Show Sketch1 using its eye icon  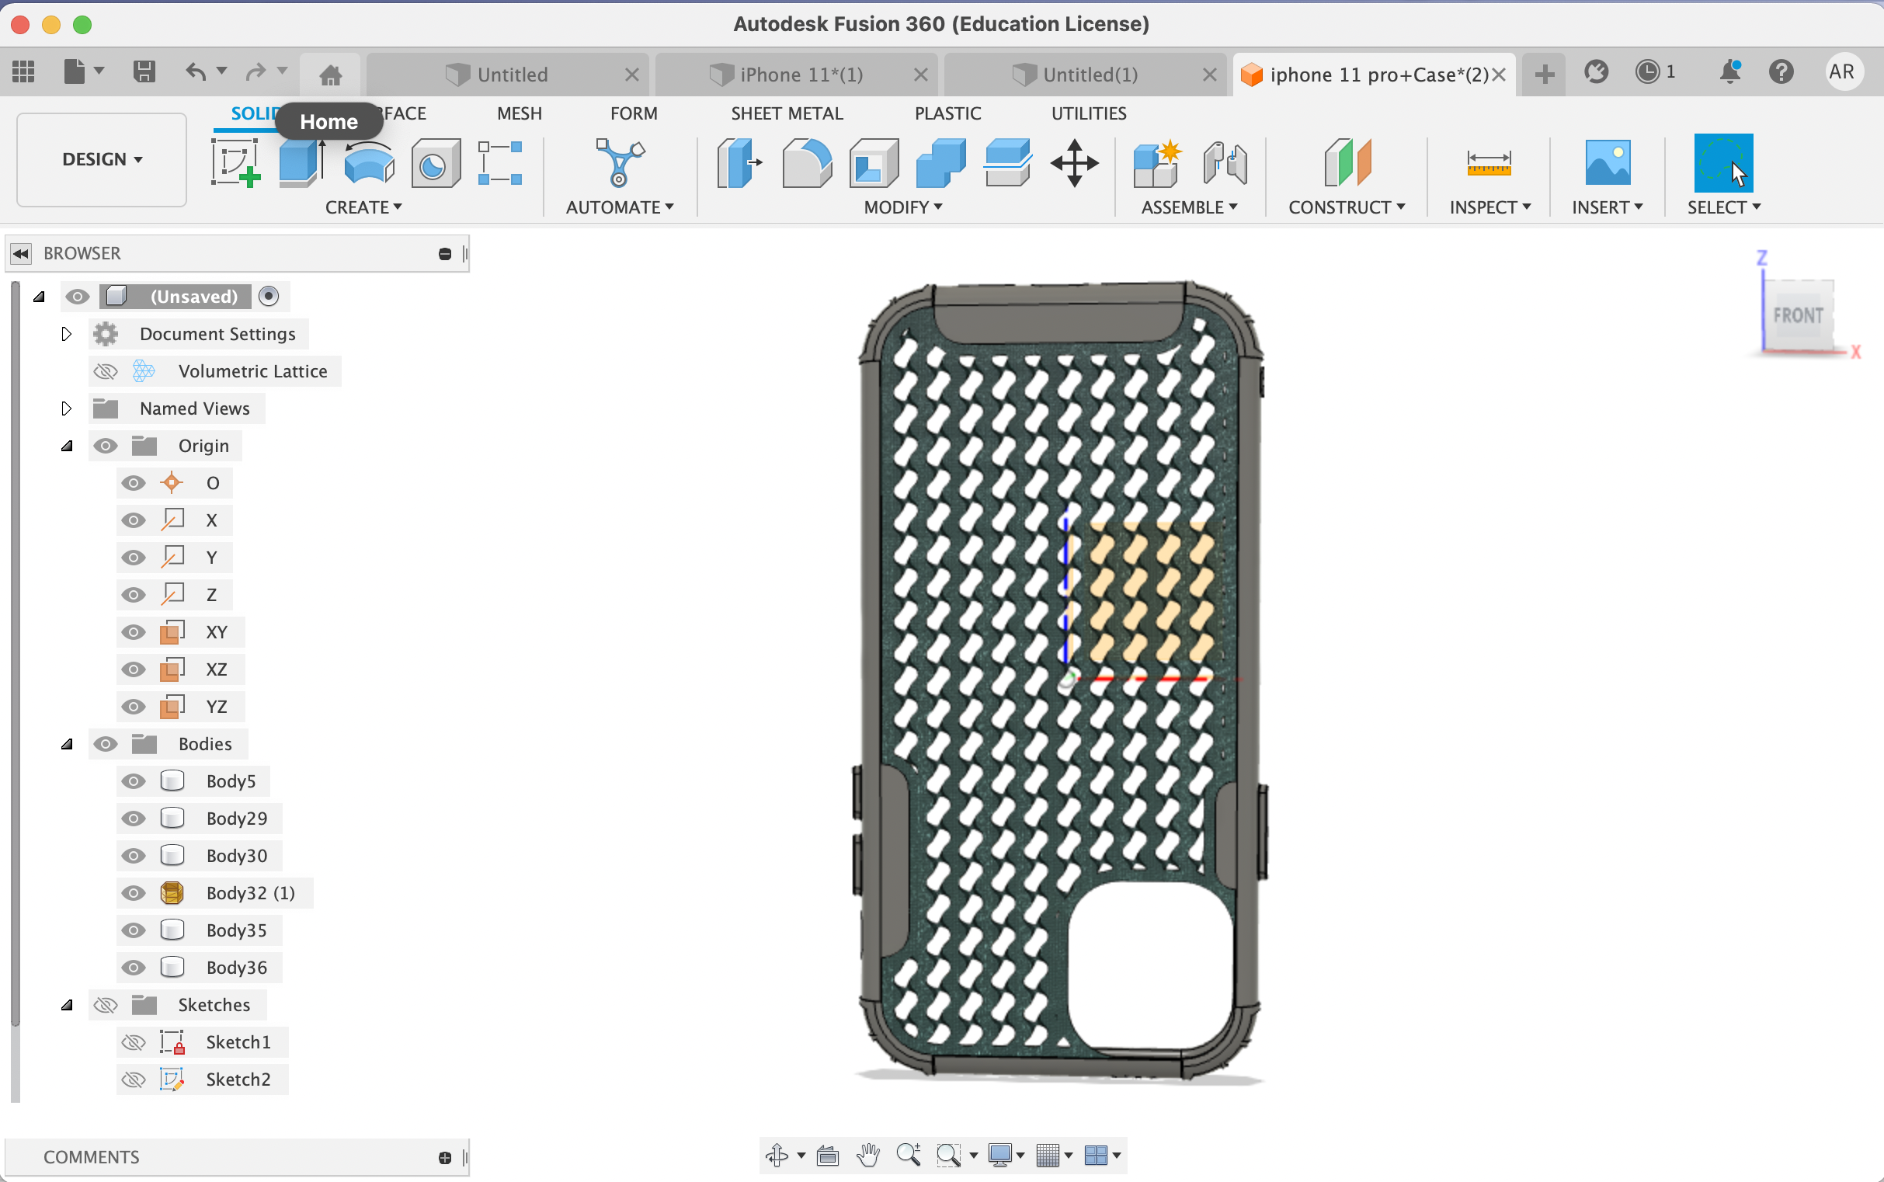(134, 1042)
